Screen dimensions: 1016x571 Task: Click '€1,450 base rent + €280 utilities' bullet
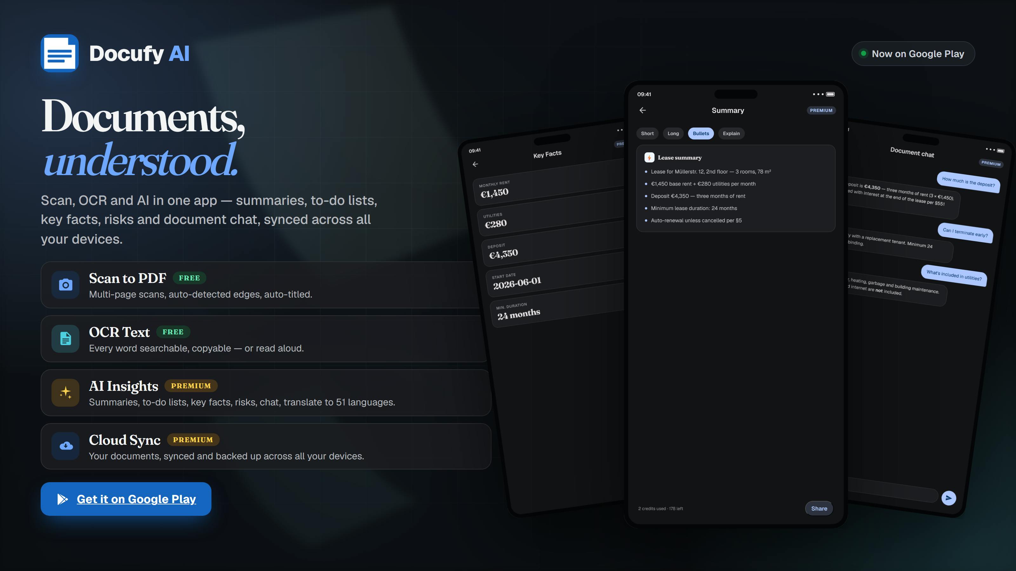coord(703,184)
